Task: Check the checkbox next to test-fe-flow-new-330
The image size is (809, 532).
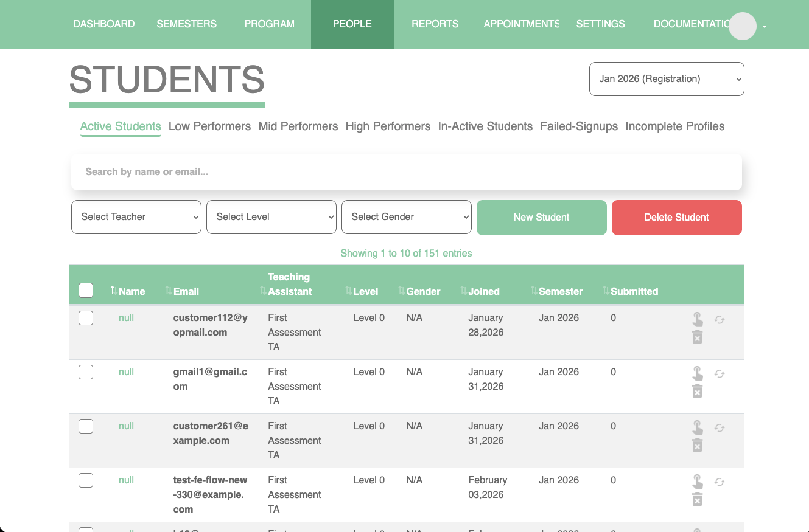Action: (x=86, y=480)
